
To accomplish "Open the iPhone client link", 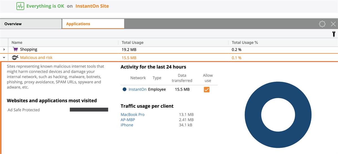I will [x=127, y=125].
